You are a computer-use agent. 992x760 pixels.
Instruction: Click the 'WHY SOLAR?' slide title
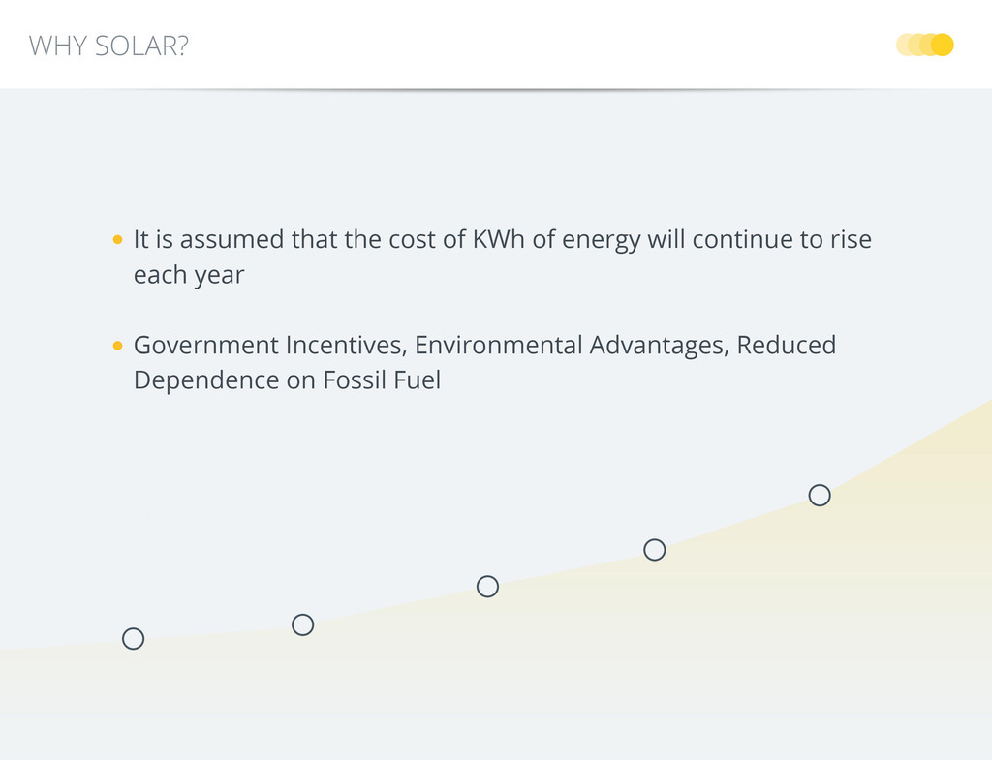(108, 46)
